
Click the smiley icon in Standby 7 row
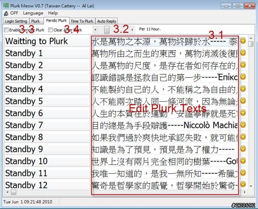(243, 124)
